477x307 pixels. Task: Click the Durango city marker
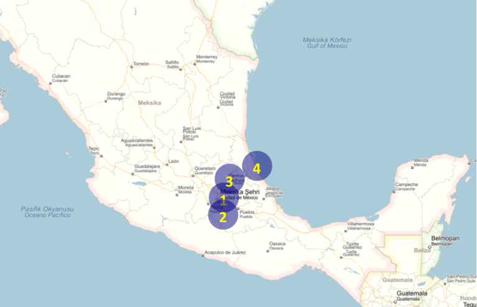[106, 101]
